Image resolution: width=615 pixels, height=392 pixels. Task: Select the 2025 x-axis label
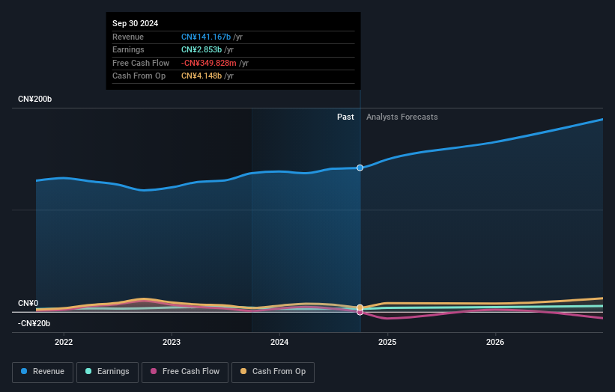tap(387, 342)
